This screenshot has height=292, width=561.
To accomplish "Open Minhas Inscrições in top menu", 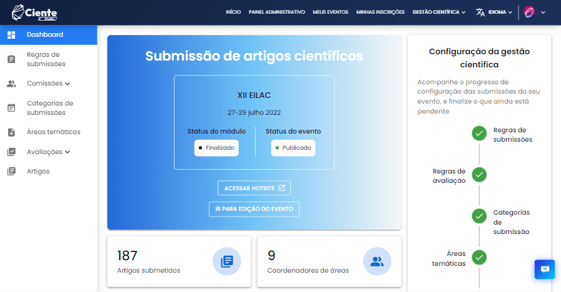I will click(x=380, y=12).
